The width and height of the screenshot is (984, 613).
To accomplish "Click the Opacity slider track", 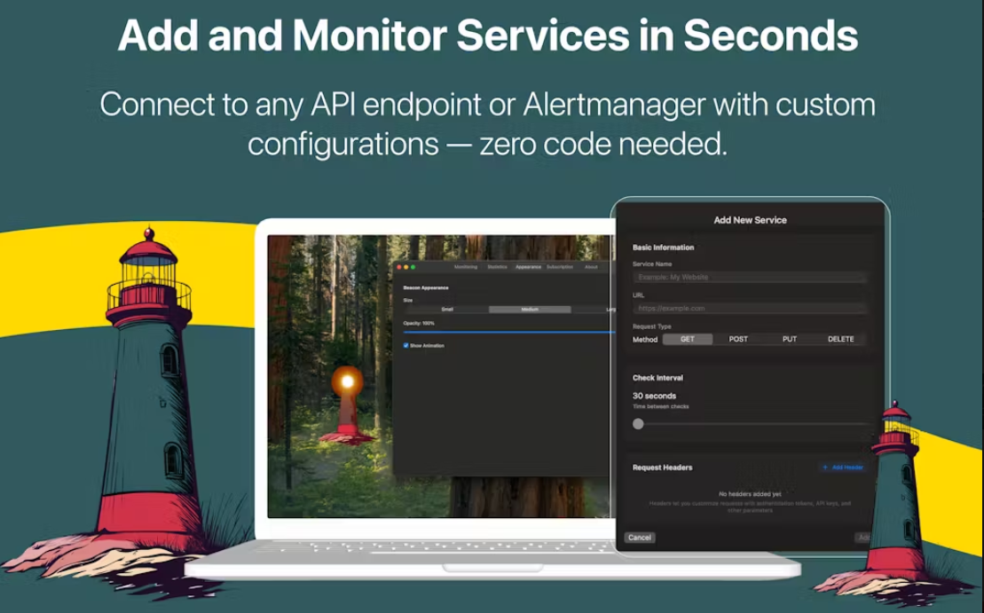I will click(x=508, y=332).
